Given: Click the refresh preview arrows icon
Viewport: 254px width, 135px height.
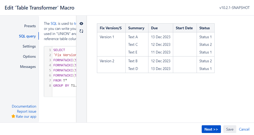Looking at the screenshot, I should [81, 31].
